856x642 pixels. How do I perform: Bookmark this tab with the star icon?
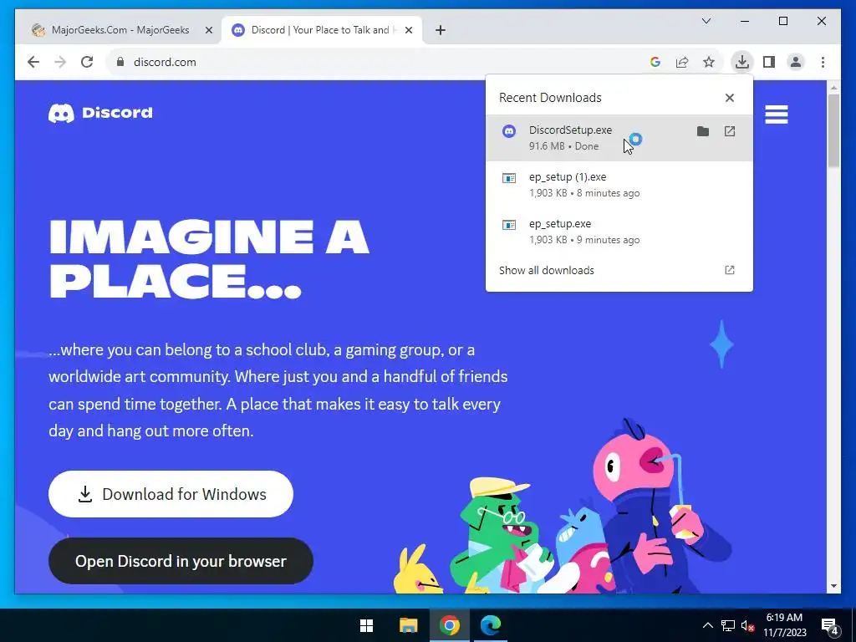click(x=709, y=62)
